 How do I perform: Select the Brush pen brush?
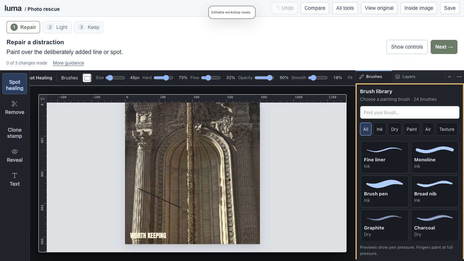385,191
